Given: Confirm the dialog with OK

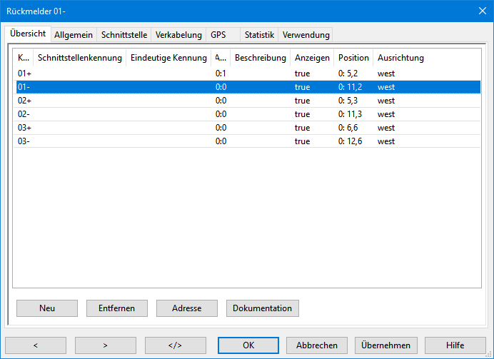Looking at the screenshot, I should (248, 345).
